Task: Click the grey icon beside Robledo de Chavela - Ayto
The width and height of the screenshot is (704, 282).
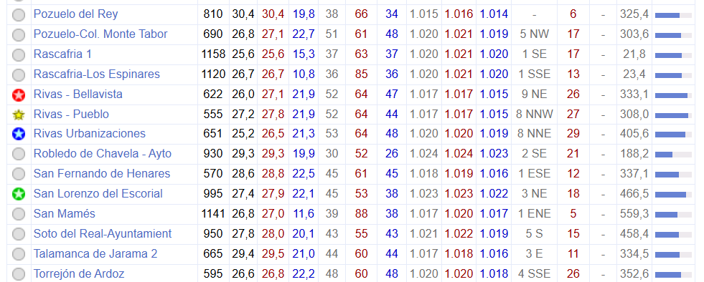Action: pos(19,155)
